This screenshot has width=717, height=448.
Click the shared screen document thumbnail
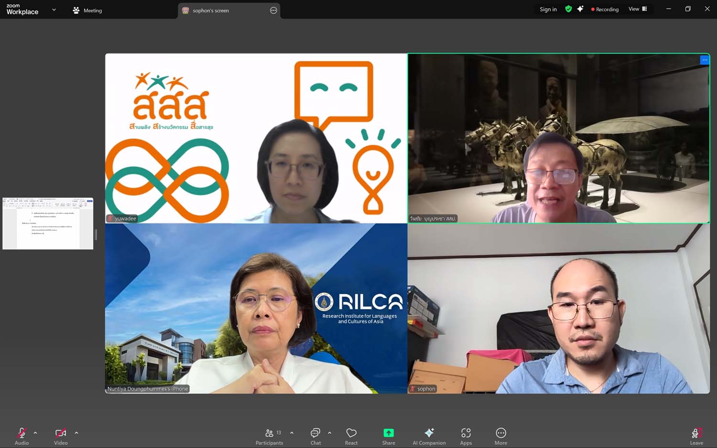pos(48,224)
